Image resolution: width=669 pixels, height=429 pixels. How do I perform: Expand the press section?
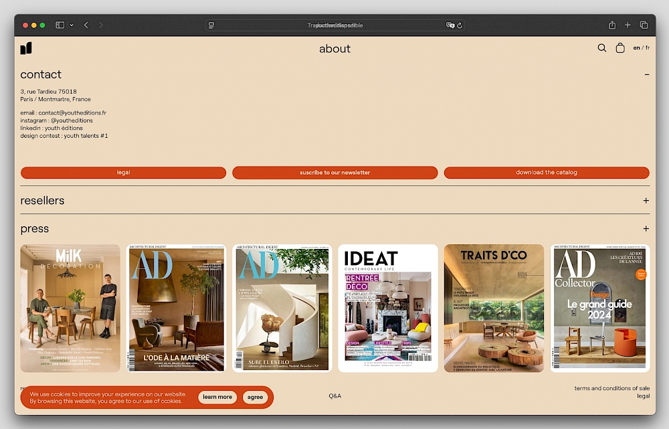[646, 229]
